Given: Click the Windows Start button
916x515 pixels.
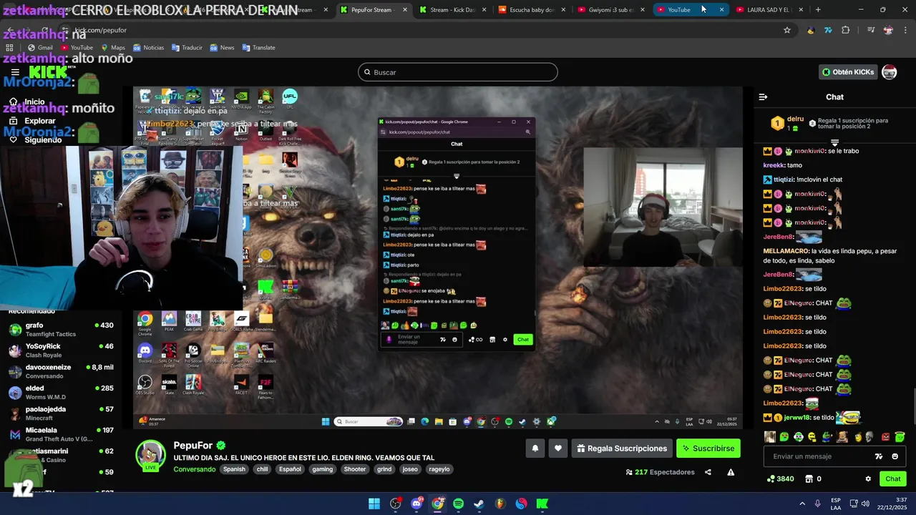Looking at the screenshot, I should tap(374, 504).
